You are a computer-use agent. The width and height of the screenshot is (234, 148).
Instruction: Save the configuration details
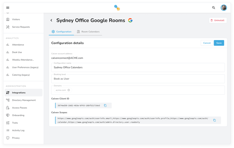click(x=219, y=43)
